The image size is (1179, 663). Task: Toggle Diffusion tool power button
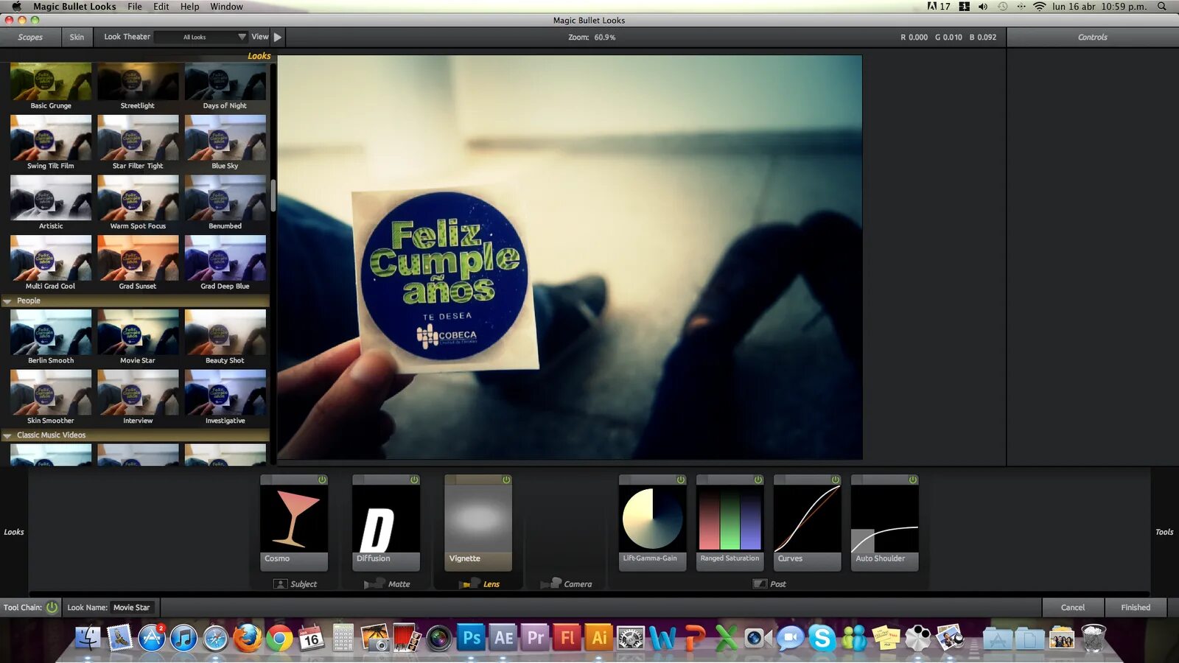414,480
